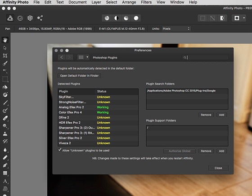Select the Flood Fill bucket tool

(5, 87)
